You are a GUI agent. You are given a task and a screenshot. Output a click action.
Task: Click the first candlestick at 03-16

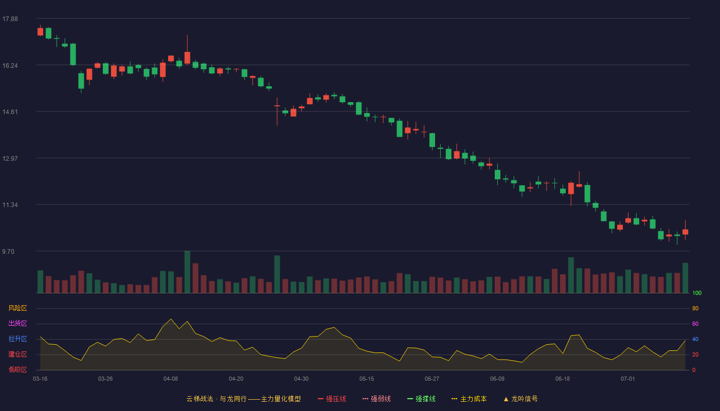tap(40, 31)
